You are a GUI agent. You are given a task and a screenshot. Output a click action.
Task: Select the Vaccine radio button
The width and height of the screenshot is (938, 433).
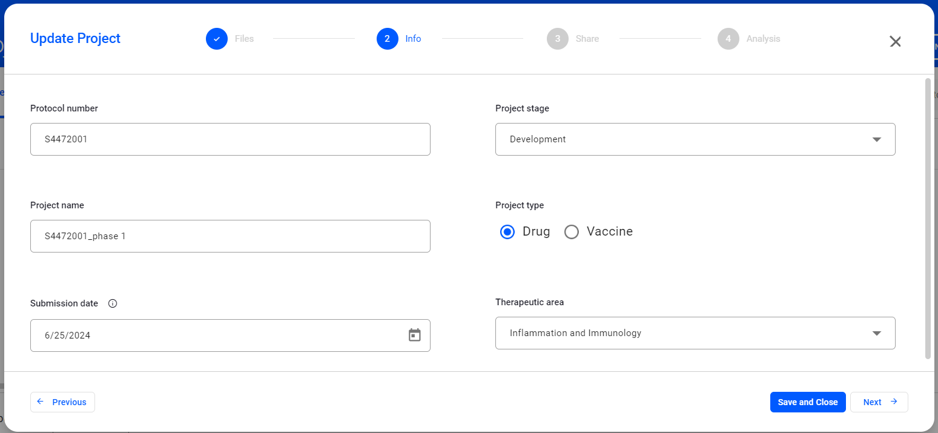click(x=571, y=231)
